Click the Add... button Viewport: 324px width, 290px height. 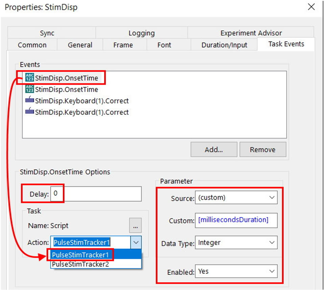pyautogui.click(x=213, y=150)
